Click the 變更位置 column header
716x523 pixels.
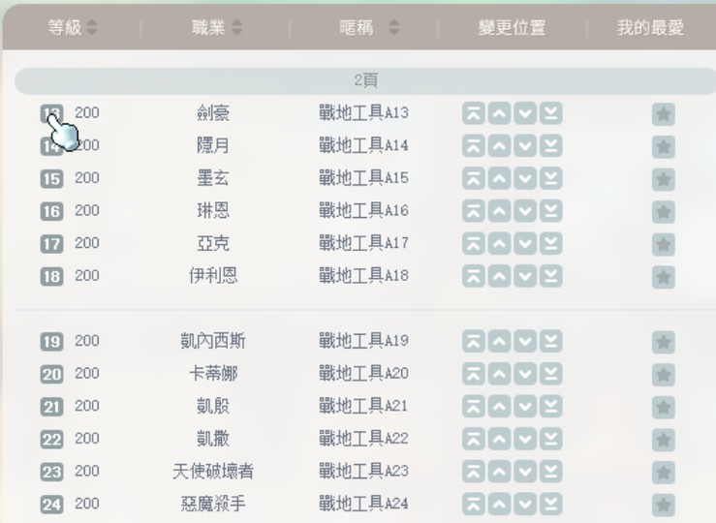coord(510,28)
